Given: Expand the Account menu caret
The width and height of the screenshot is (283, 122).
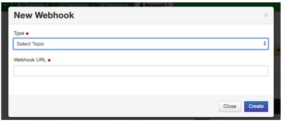Looking at the screenshot, I should point(168,5).
